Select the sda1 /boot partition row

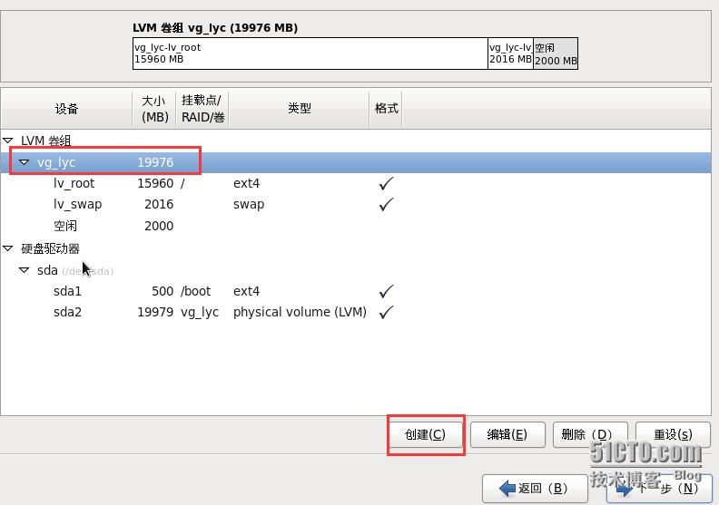pos(356,291)
